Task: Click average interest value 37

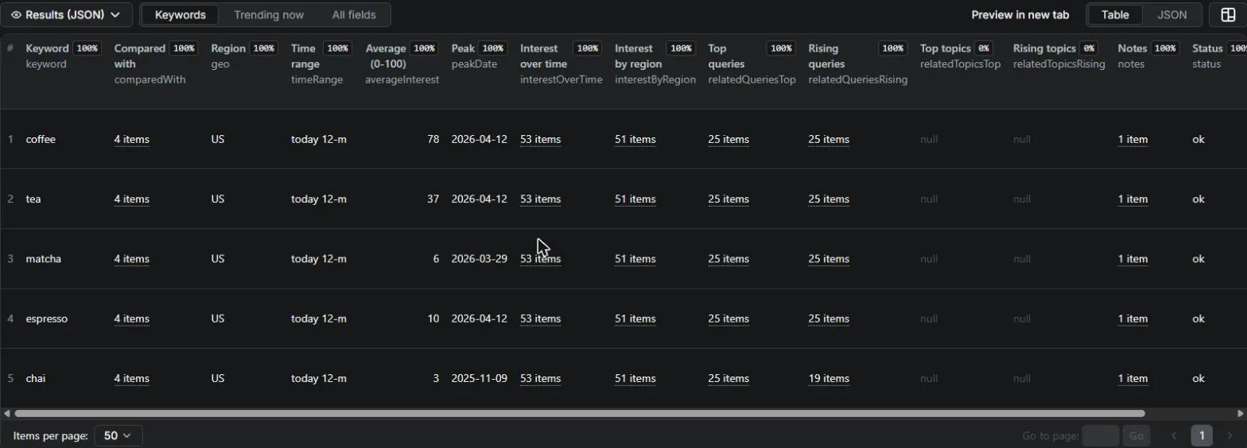Action: tap(433, 199)
